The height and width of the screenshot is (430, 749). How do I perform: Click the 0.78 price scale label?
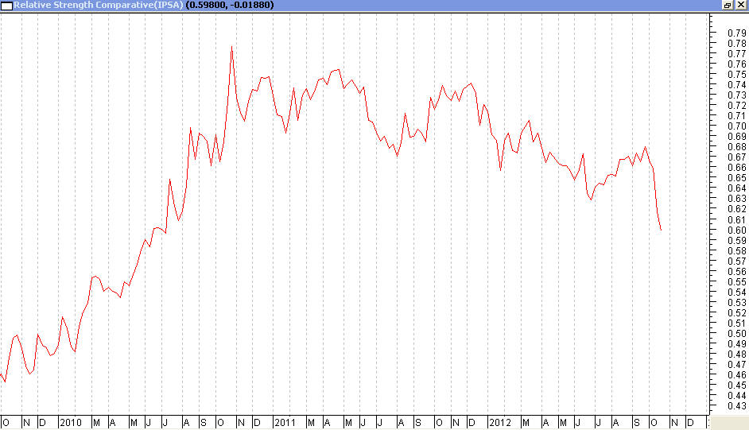pyautogui.click(x=736, y=44)
